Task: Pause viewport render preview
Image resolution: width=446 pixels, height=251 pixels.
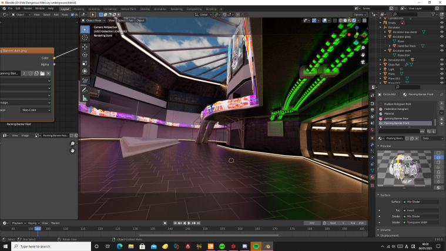Action: [x=364, y=21]
